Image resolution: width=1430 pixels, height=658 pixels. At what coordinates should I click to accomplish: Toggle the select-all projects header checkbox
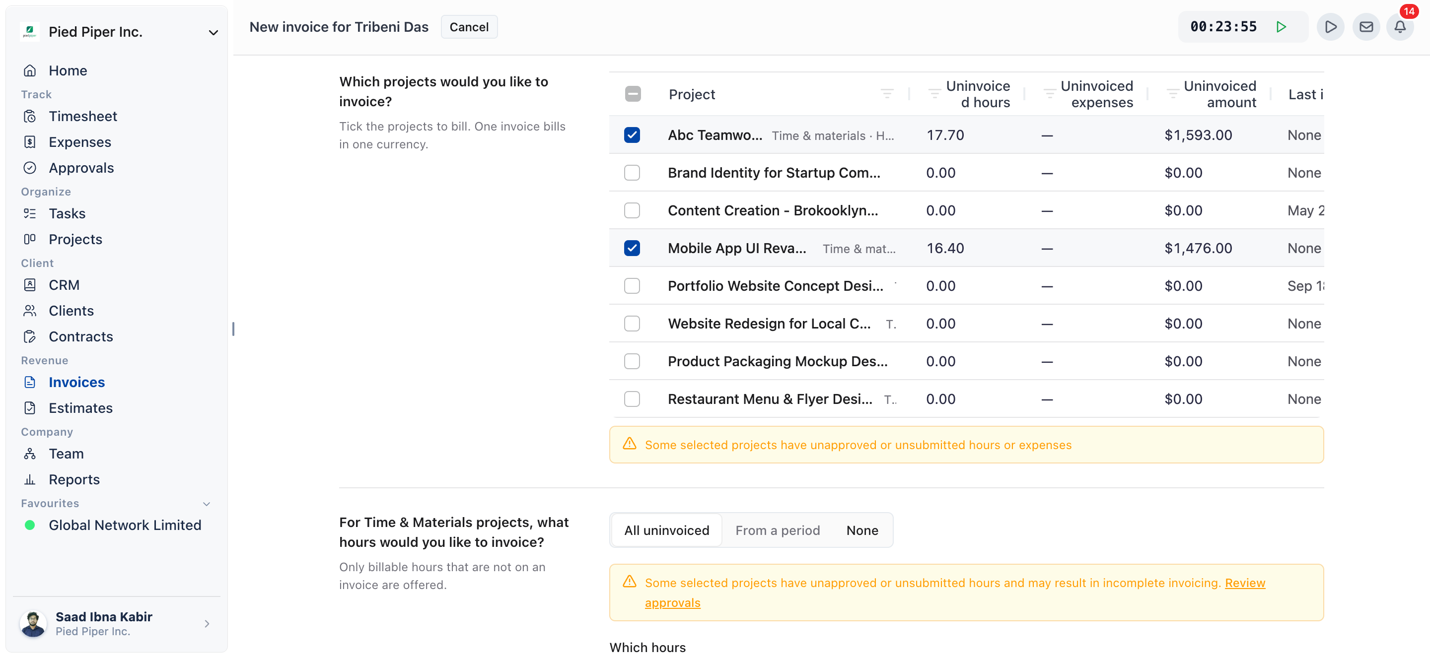tap(633, 94)
